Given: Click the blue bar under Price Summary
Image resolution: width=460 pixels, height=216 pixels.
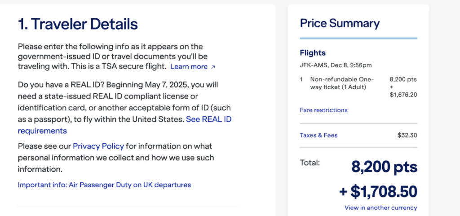Looking at the screenshot, I should 358,39.
